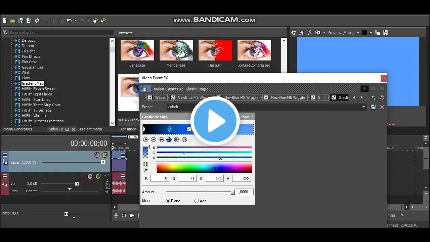Click the search plug-ins field

pos(61,33)
